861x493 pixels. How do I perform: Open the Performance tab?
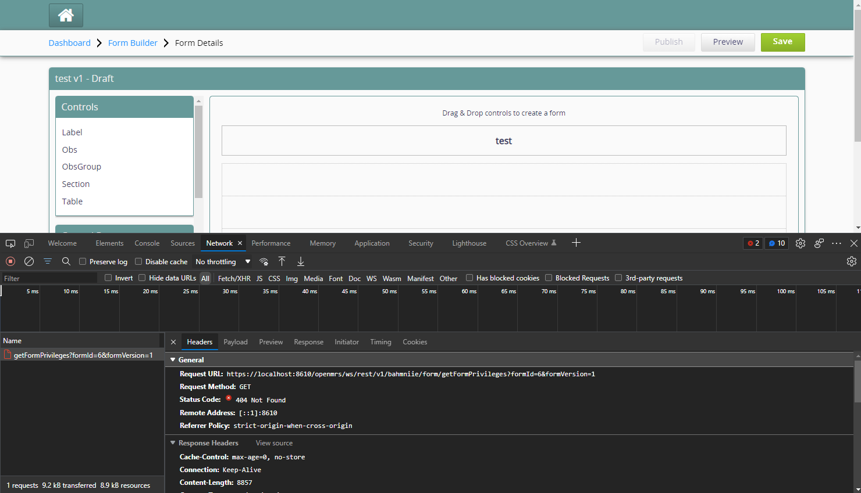pos(271,243)
